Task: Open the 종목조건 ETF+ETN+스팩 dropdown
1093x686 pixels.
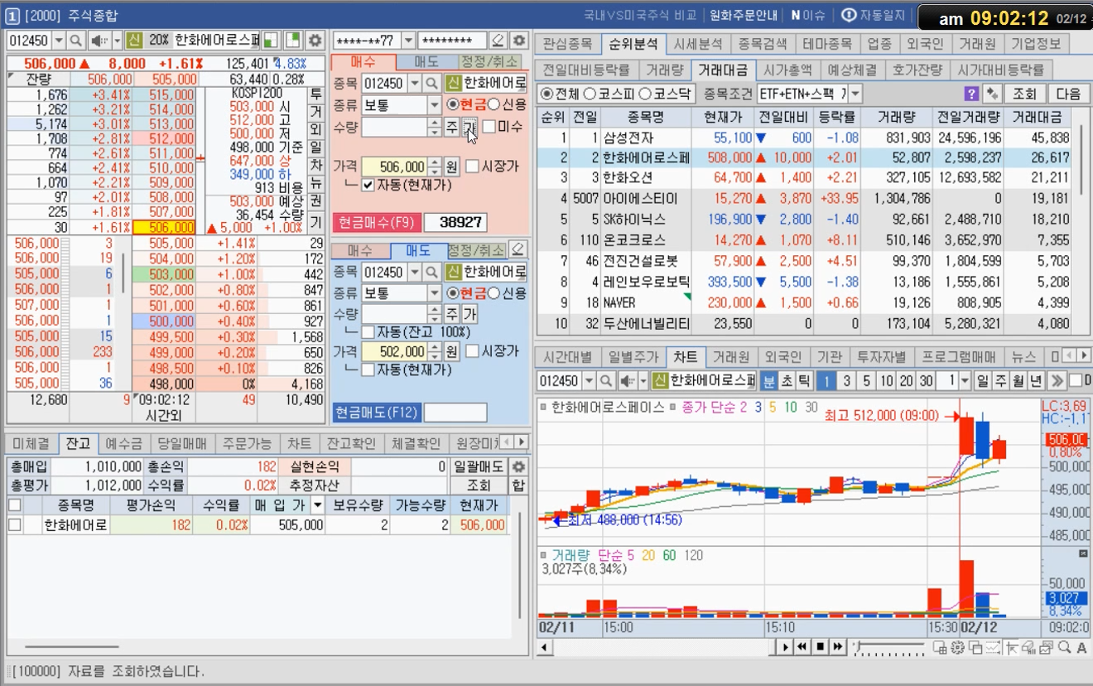Action: coord(855,94)
